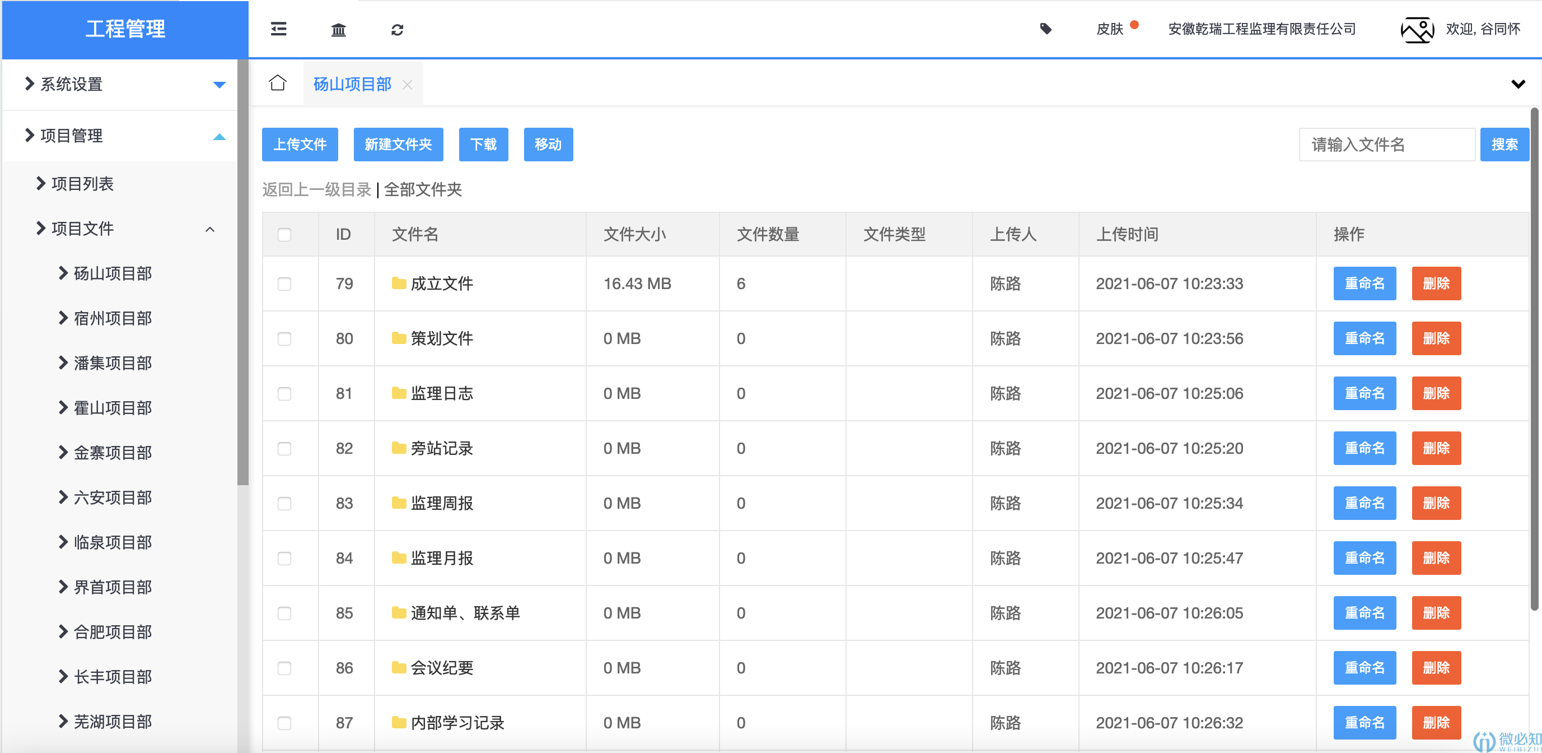Screen dimensions: 1542x753
Task: Open the 皮肤 skin menu
Action: [1110, 29]
